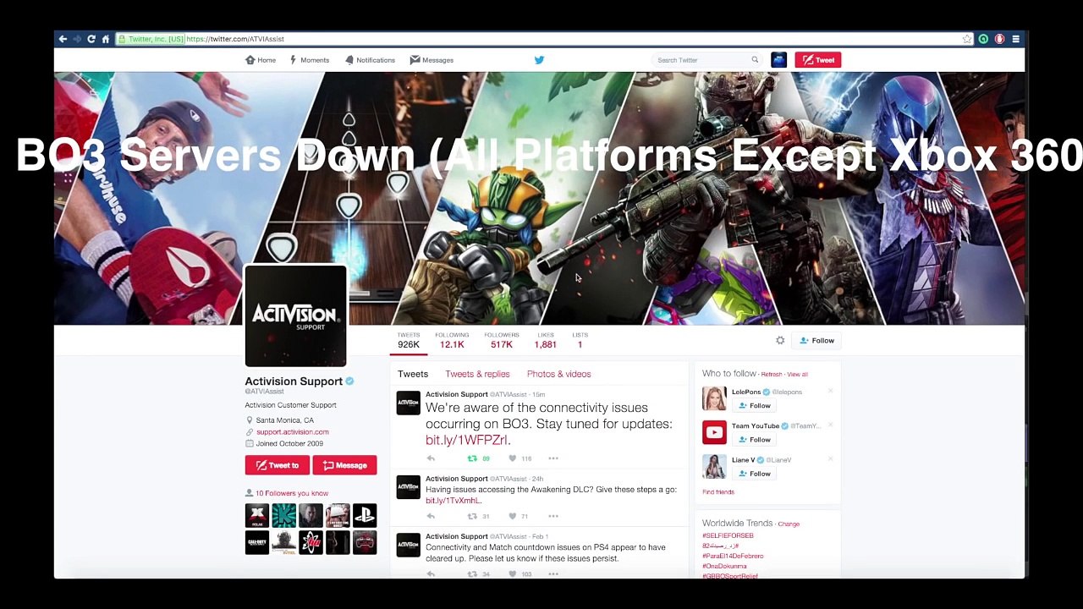Follow the Activision Support account
The height and width of the screenshot is (609, 1083).
(816, 341)
